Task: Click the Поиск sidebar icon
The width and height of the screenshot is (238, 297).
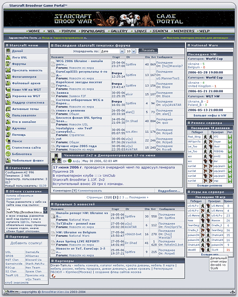Action: pyautogui.click(x=8, y=141)
